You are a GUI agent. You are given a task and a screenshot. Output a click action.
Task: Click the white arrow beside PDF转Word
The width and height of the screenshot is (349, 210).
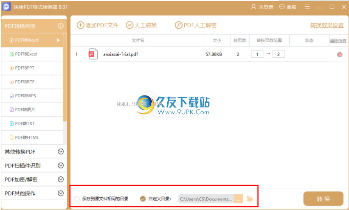pyautogui.click(x=58, y=40)
